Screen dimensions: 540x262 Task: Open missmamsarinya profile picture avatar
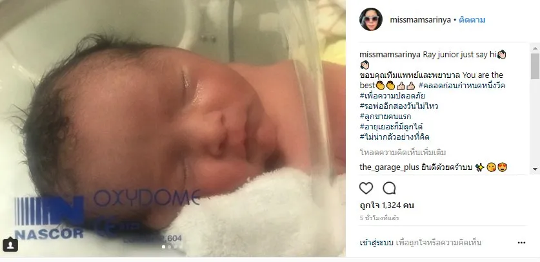coord(370,19)
